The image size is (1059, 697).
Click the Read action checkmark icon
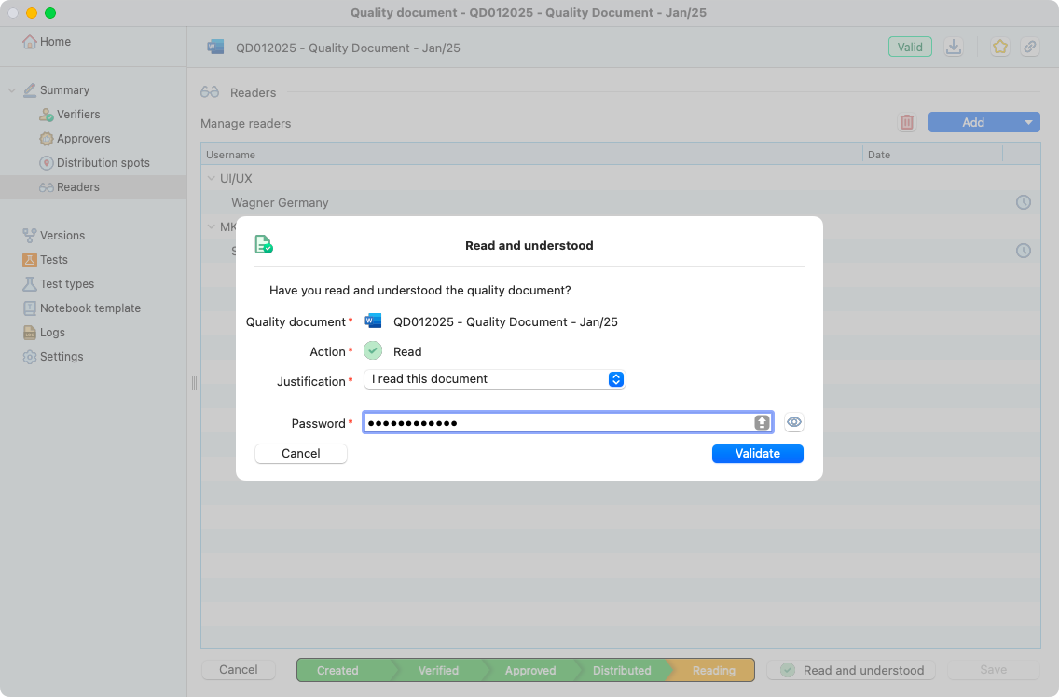coord(373,351)
